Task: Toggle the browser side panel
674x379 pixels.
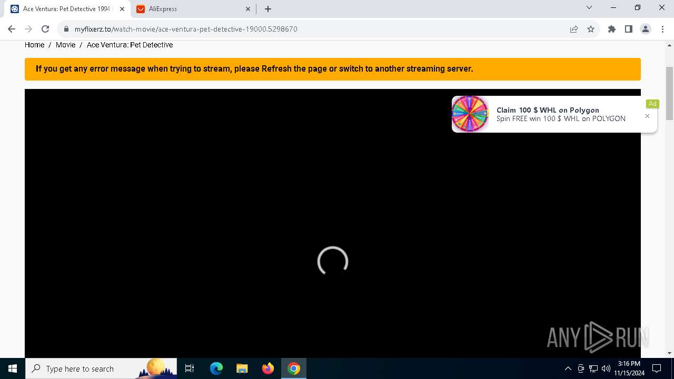Action: click(629, 29)
